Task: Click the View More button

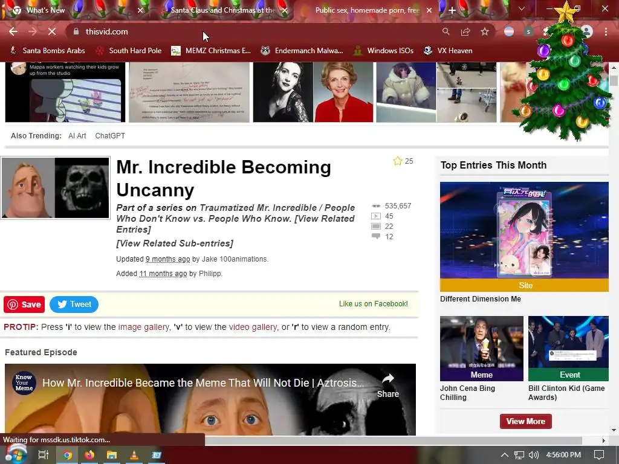Action: tap(526, 421)
